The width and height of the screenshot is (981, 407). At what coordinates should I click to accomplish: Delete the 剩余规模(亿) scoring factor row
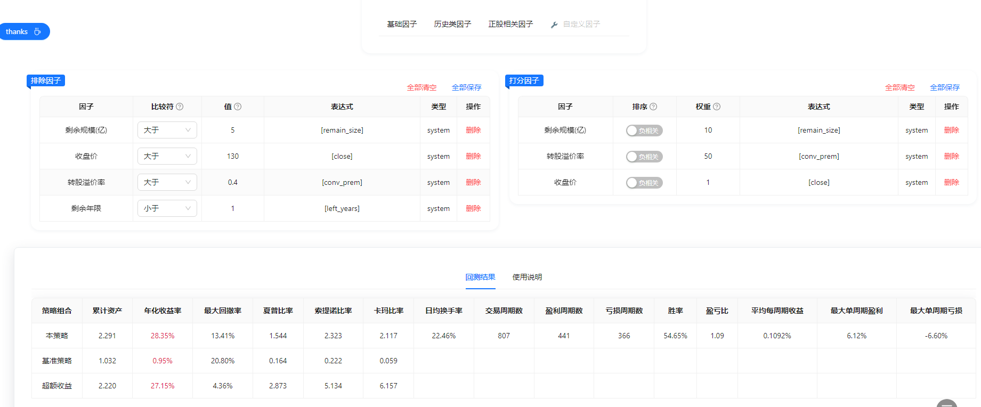pyautogui.click(x=952, y=130)
